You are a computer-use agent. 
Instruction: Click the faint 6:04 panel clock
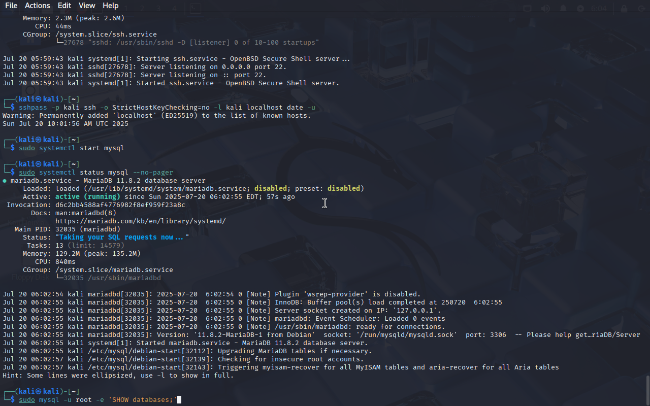click(599, 9)
